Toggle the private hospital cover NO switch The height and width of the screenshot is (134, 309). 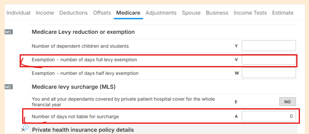pyautogui.click(x=288, y=102)
